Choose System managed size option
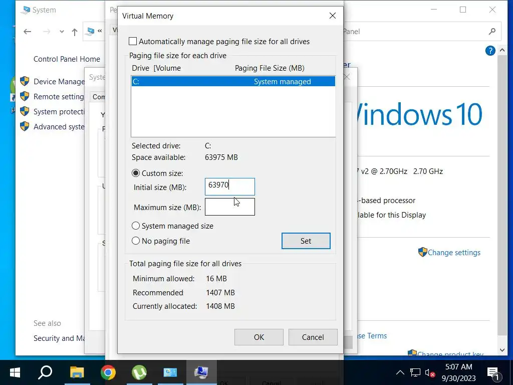The height and width of the screenshot is (385, 513). coord(135,226)
